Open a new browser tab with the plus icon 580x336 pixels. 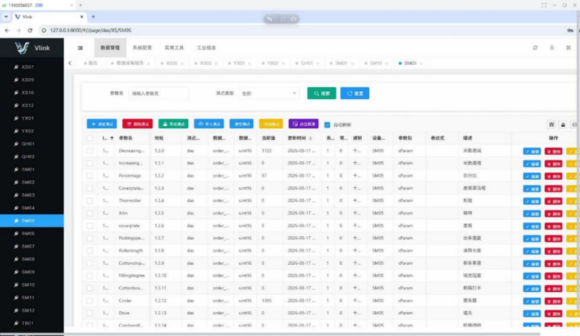pos(94,17)
